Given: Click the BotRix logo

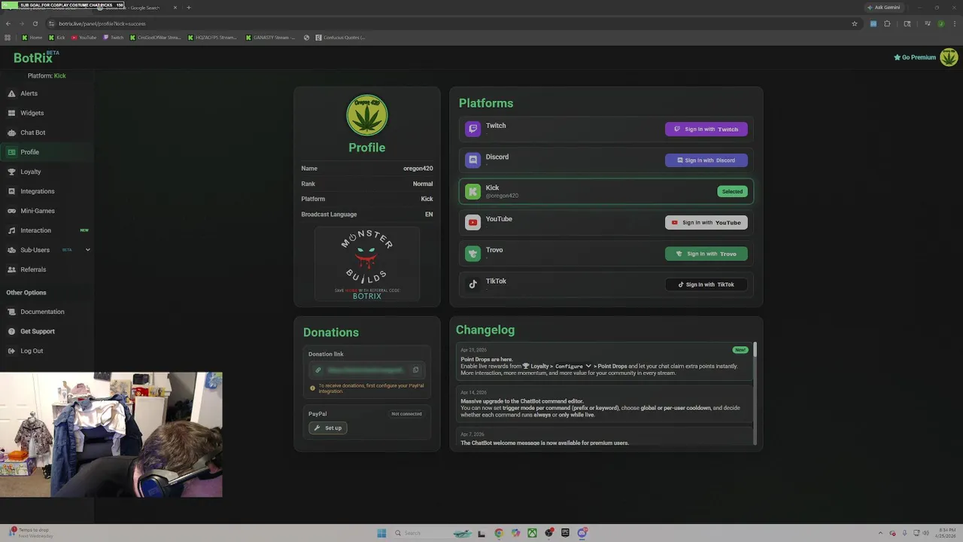Looking at the screenshot, I should coord(36,57).
